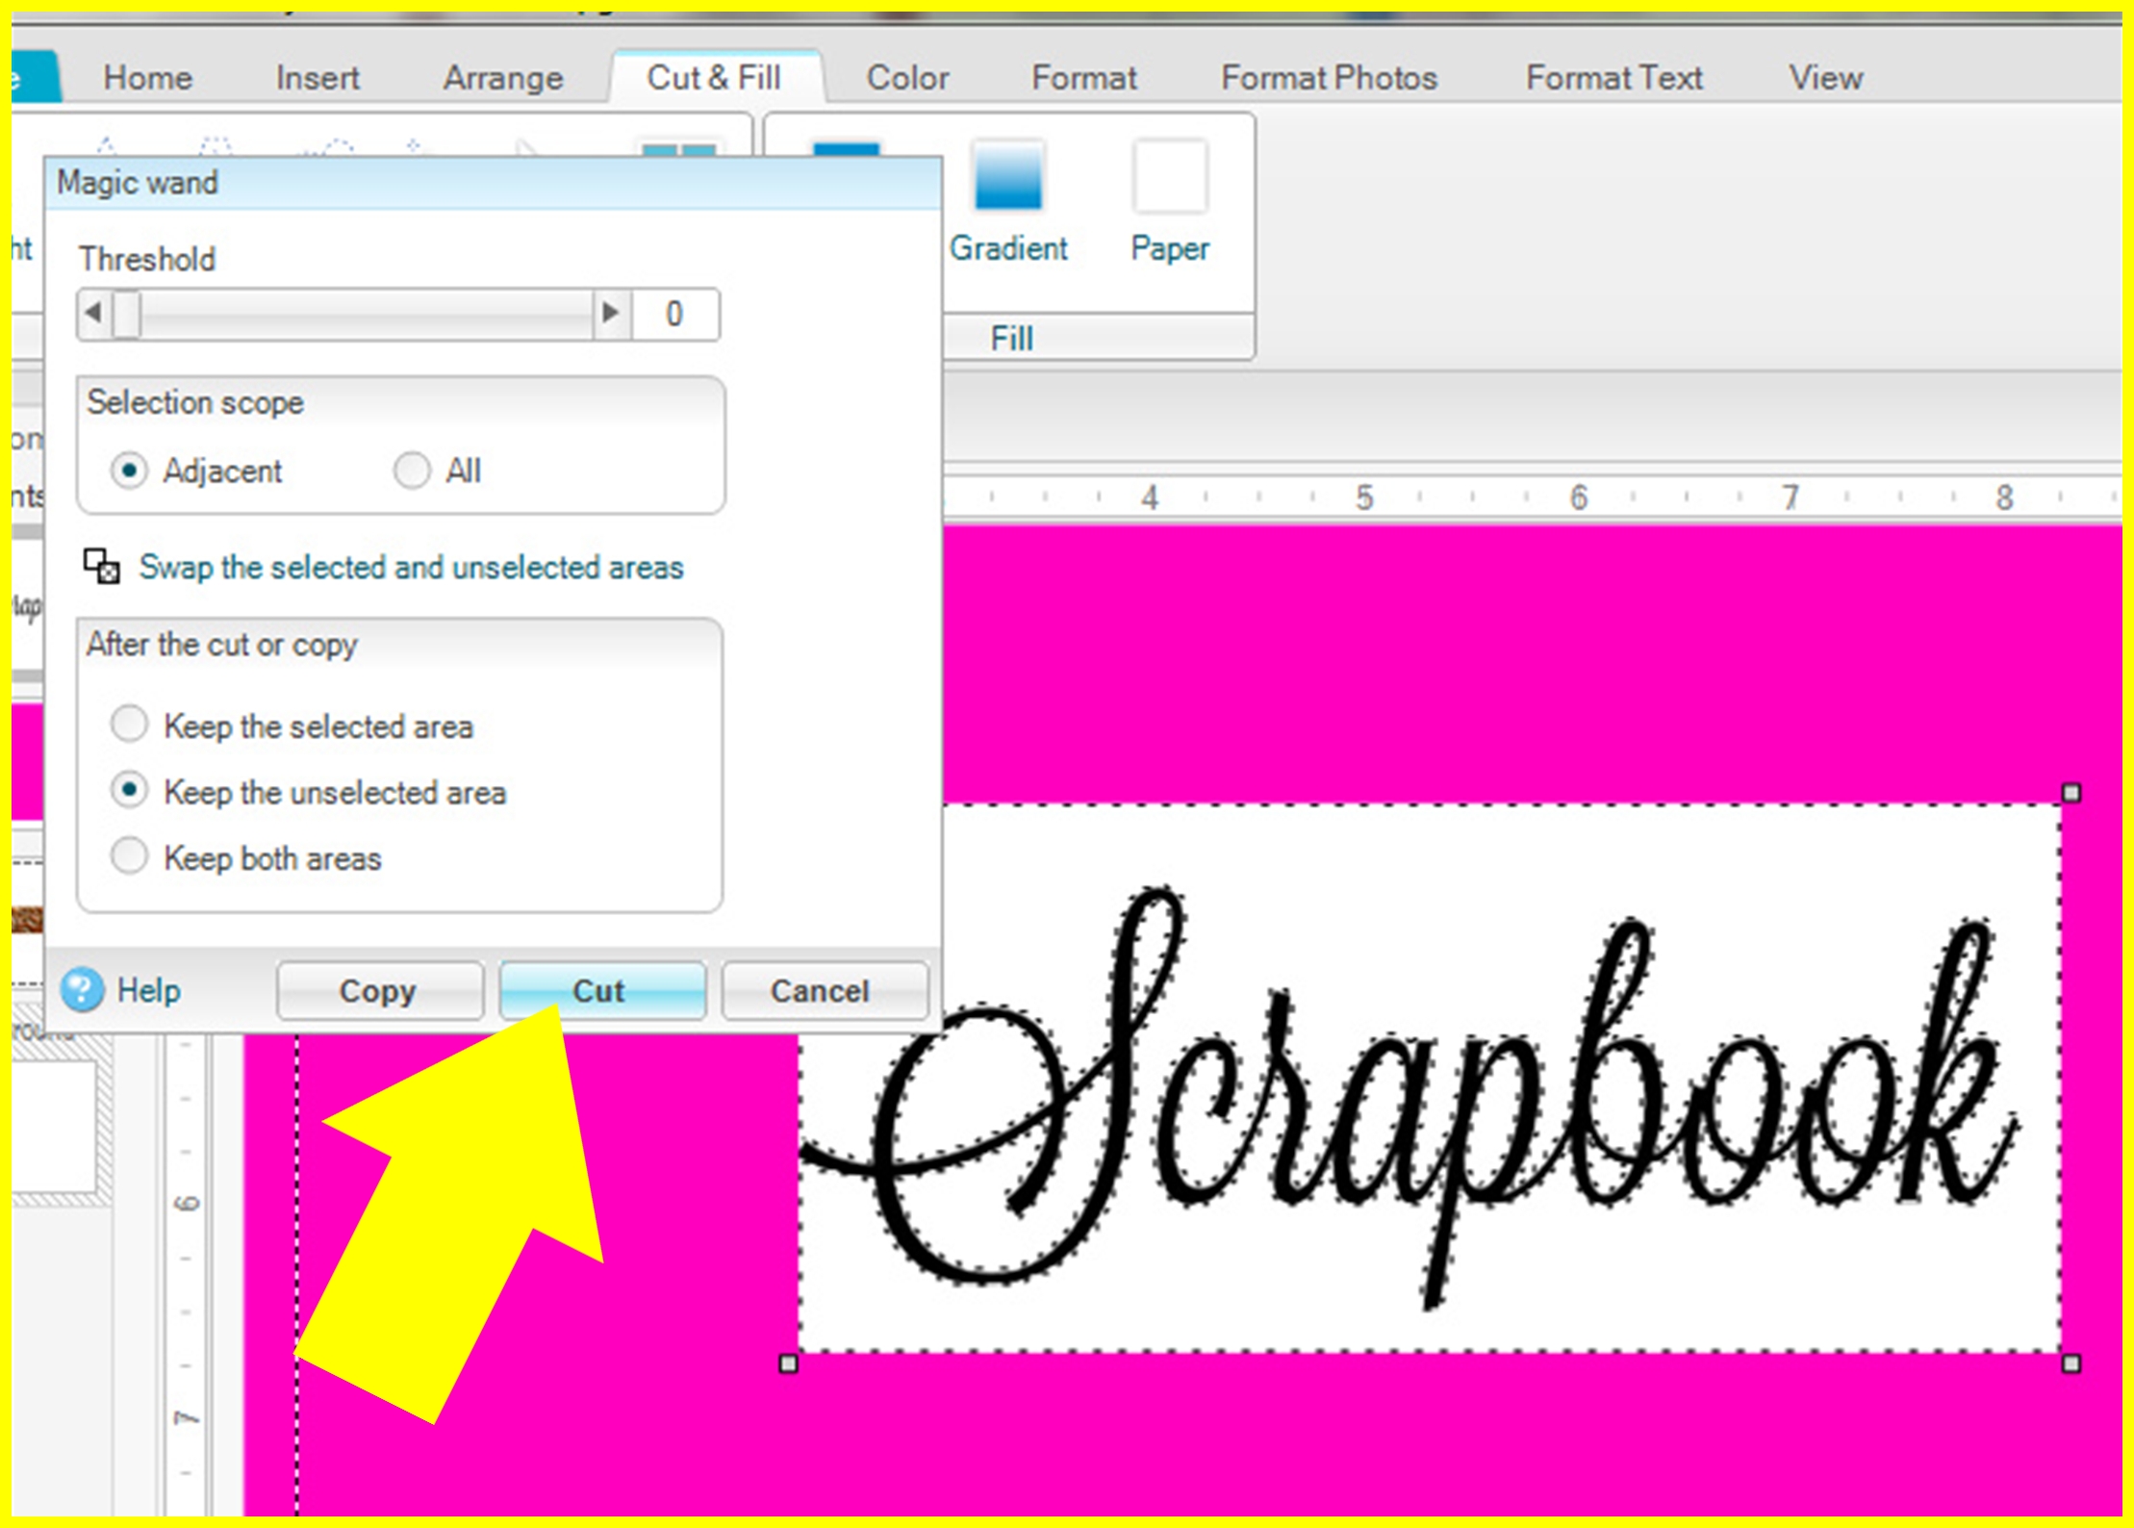Click the Gradient fill icon

coord(1007,176)
